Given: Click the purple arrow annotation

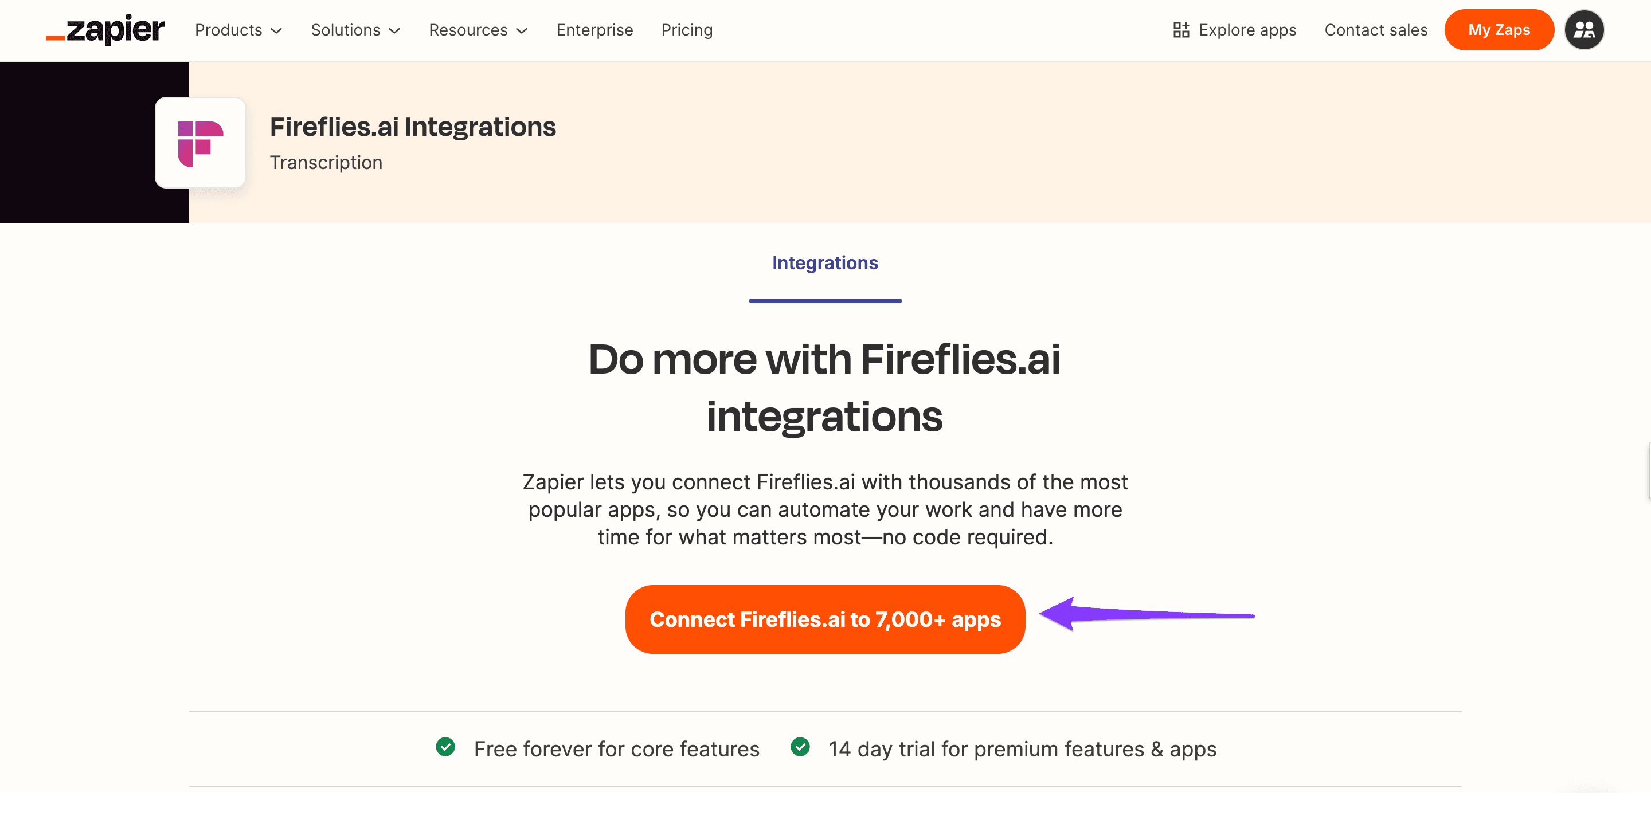Looking at the screenshot, I should point(1147,614).
